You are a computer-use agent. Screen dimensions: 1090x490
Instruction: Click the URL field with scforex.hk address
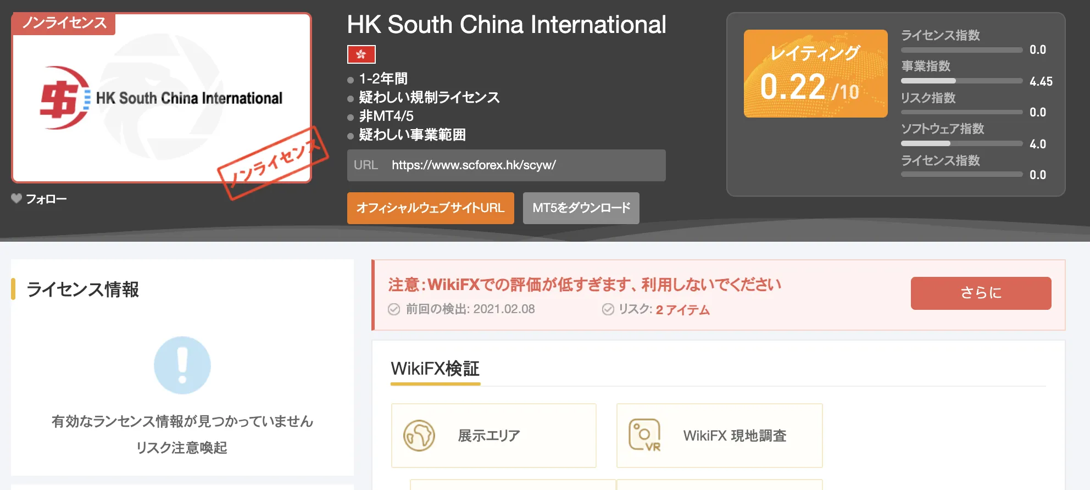click(x=507, y=165)
